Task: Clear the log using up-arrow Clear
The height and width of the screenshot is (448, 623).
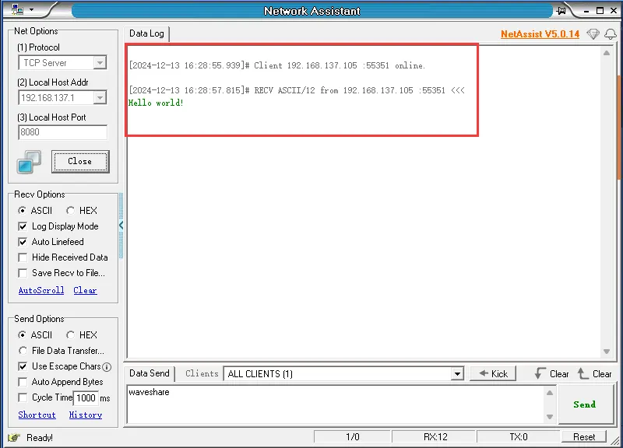Action: 594,374
